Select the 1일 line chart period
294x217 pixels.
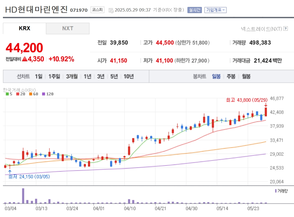click(x=39, y=77)
